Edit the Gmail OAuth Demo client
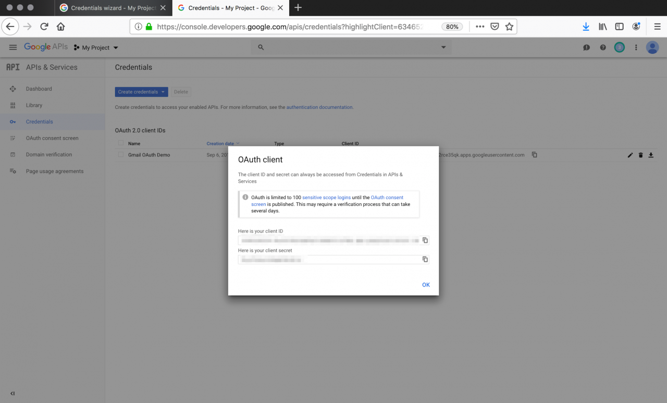The image size is (667, 403). pos(630,155)
